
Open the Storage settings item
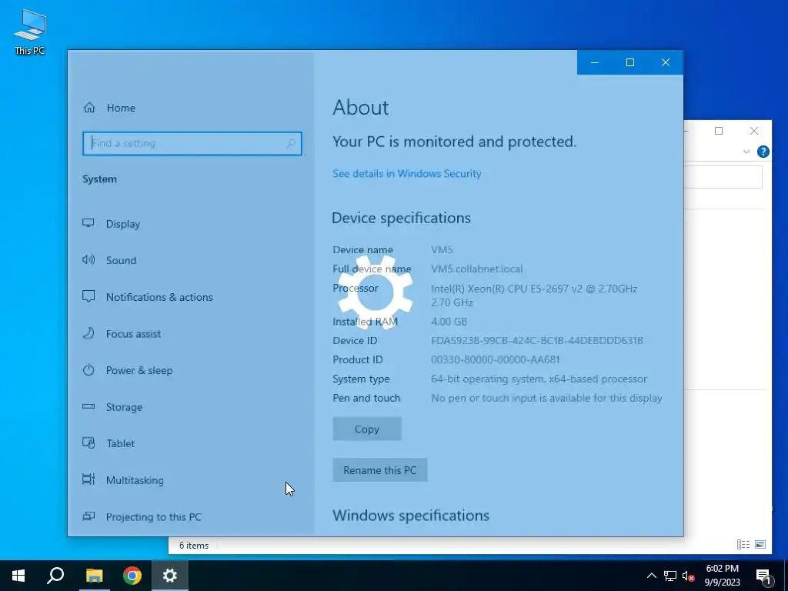pos(112,407)
